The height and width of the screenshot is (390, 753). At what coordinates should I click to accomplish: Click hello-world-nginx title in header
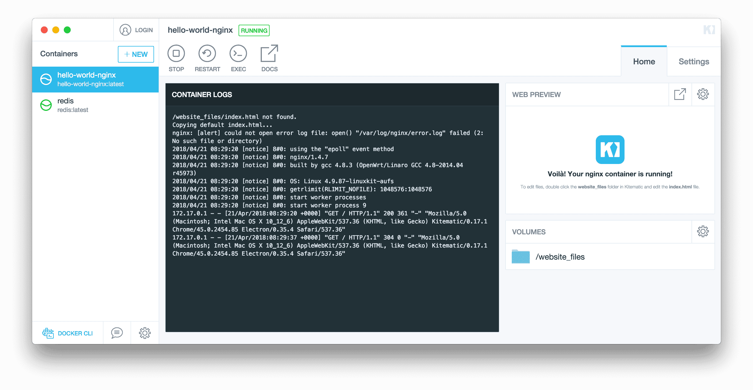[200, 30]
